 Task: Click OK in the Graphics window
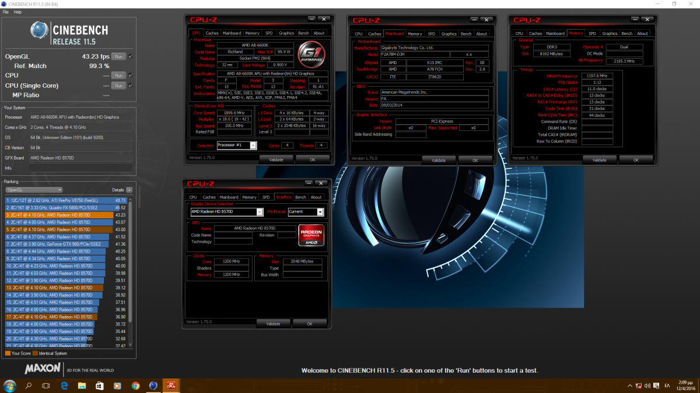[309, 323]
